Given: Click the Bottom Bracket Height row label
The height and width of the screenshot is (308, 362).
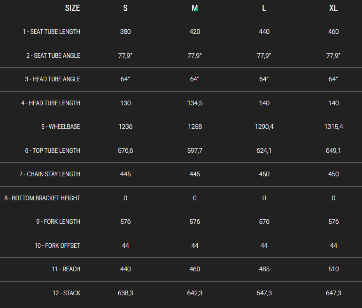Looking at the screenshot, I should 42,198.
